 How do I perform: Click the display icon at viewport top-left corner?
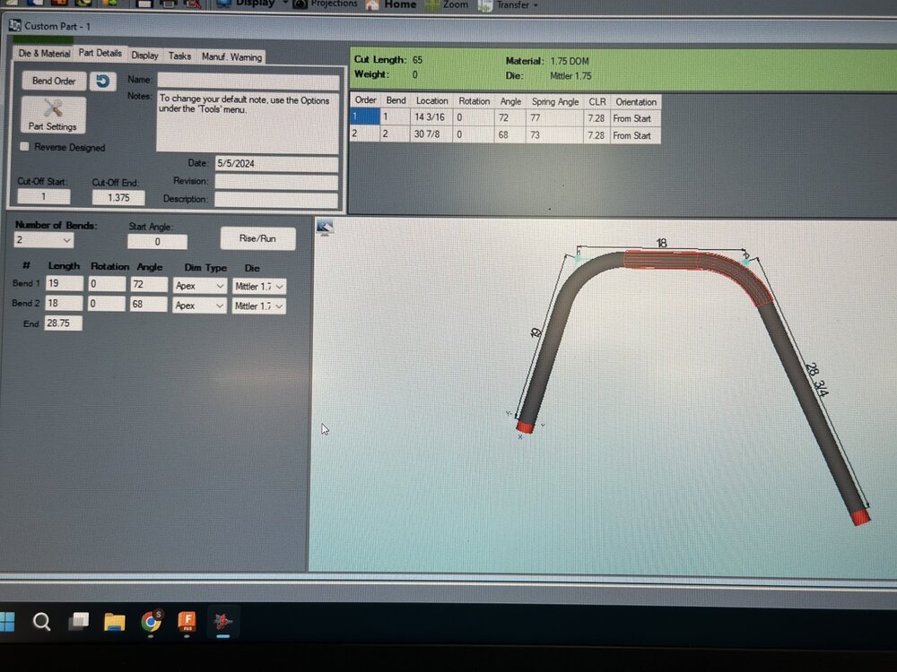tap(325, 228)
